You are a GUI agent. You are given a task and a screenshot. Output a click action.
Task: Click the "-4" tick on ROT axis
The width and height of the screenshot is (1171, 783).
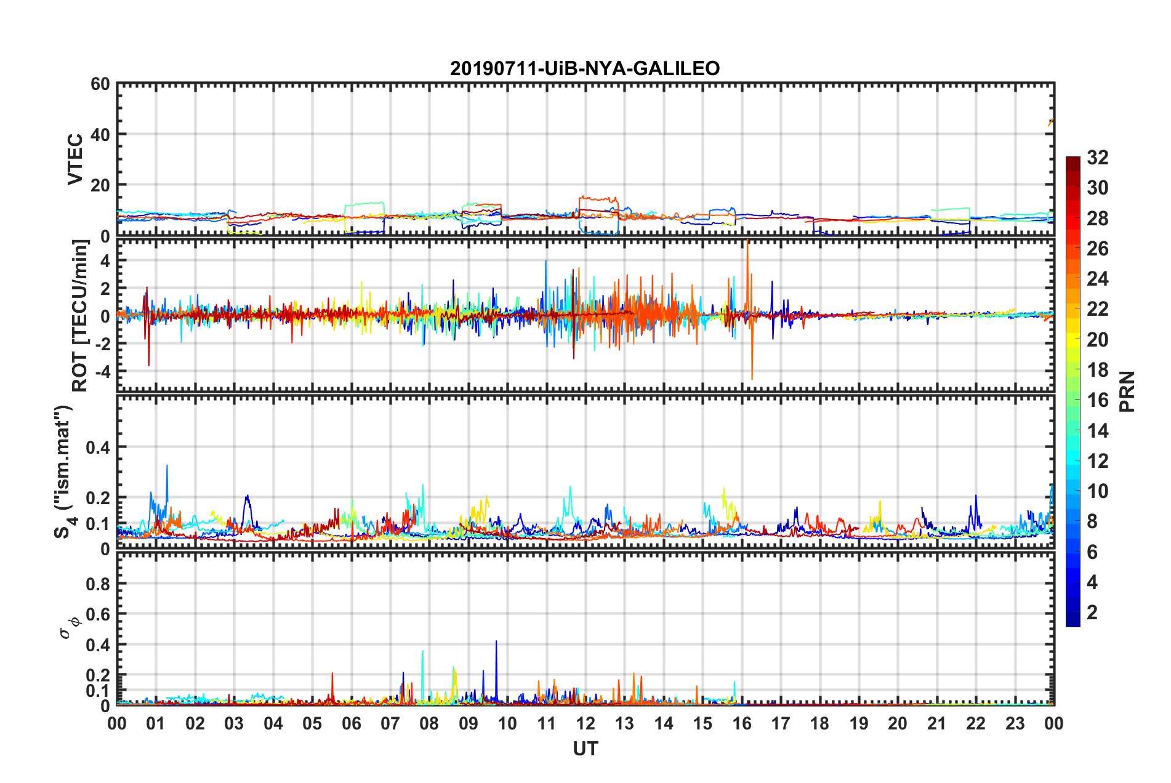pos(102,372)
